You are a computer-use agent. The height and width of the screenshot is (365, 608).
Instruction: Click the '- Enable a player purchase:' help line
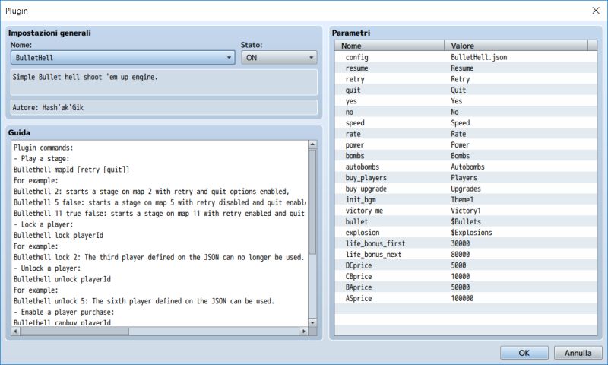[x=64, y=312]
